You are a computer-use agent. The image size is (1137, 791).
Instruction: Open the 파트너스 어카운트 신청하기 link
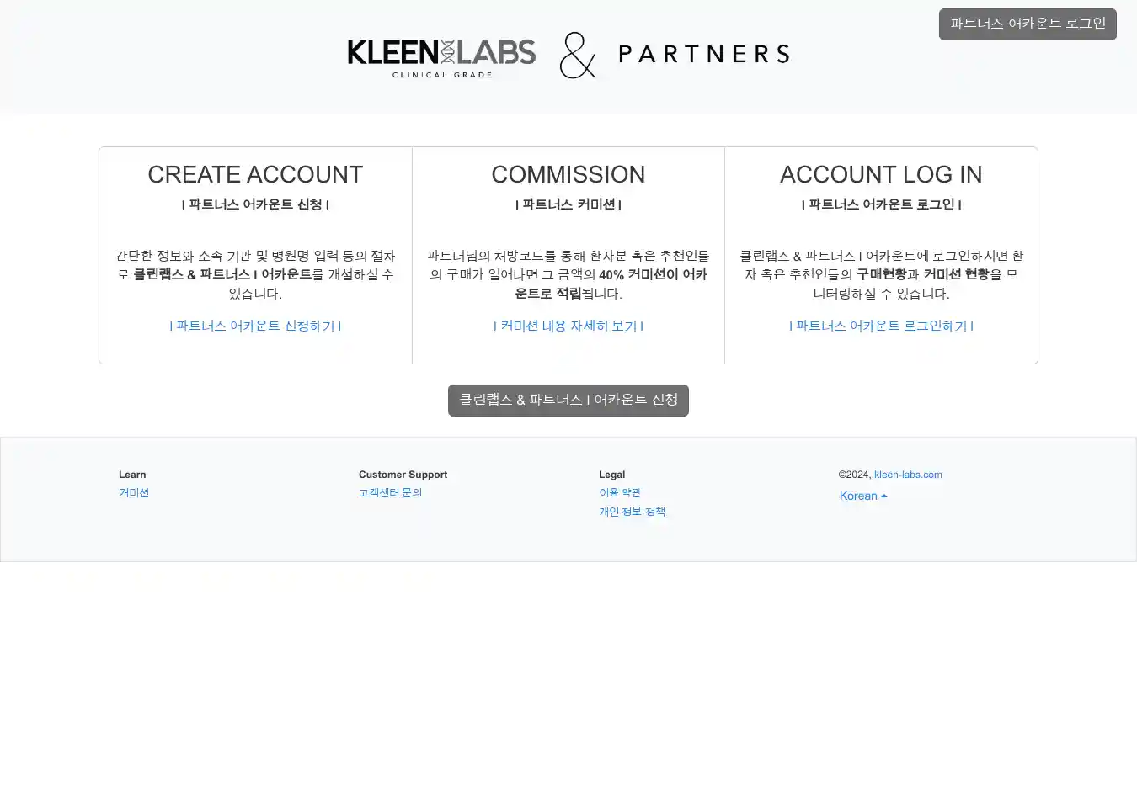255,326
